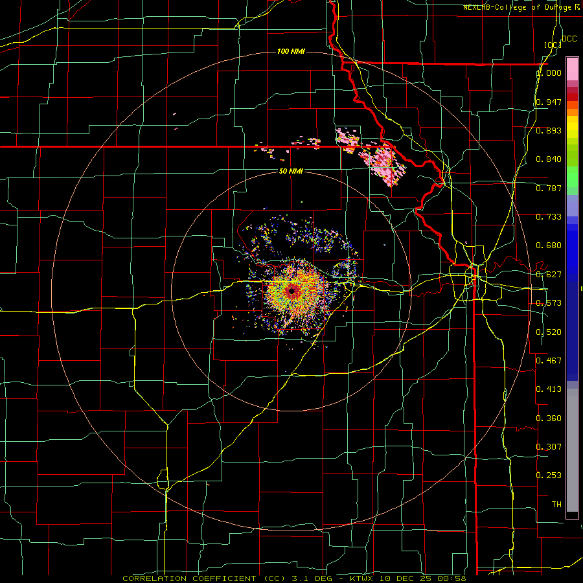583x583 pixels.
Task: Pick the bright blue color bar segment
Action: [x=572, y=247]
